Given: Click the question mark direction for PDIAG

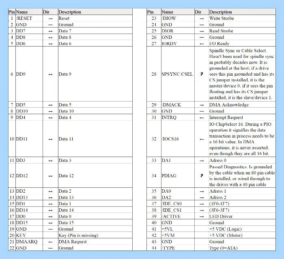Looking at the screenshot, I should 202,176.
